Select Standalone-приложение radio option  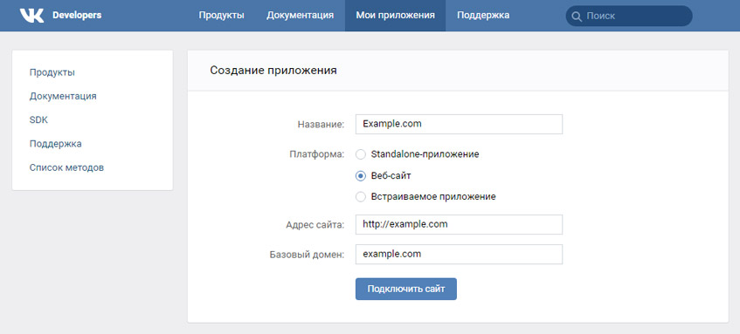[x=361, y=154]
